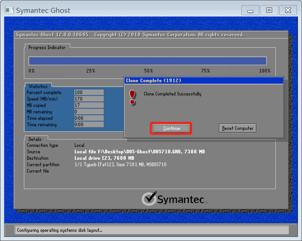
Task: Click the Connection type label
Action: pyautogui.click(x=42, y=146)
